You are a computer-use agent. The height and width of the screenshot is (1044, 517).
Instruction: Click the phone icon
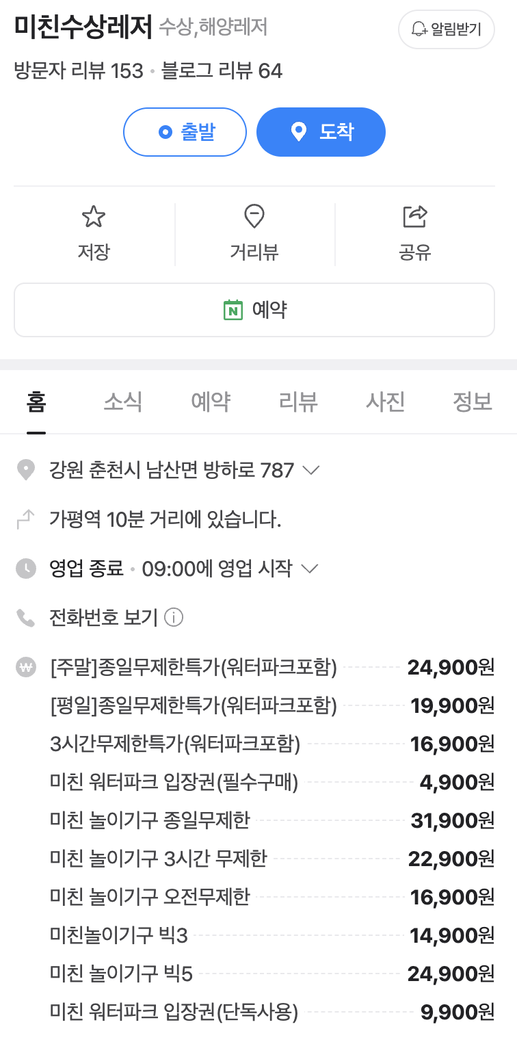(x=25, y=618)
